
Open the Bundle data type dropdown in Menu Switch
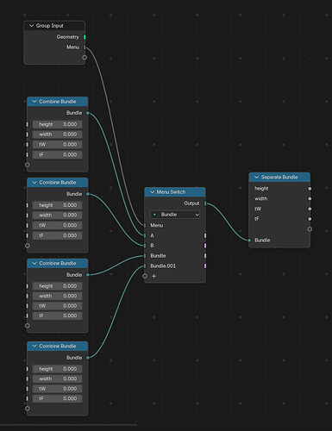pos(175,215)
